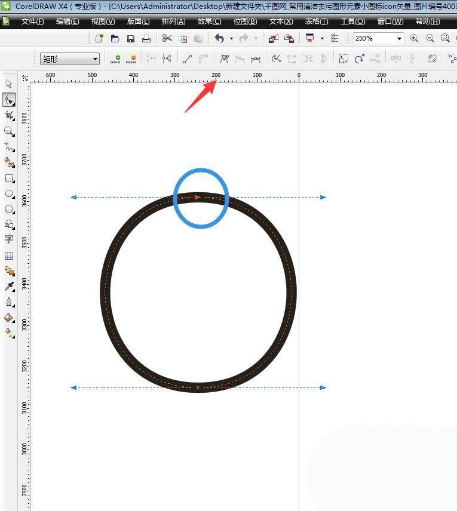
Task: Click the top node on circle
Action: pyautogui.click(x=197, y=197)
